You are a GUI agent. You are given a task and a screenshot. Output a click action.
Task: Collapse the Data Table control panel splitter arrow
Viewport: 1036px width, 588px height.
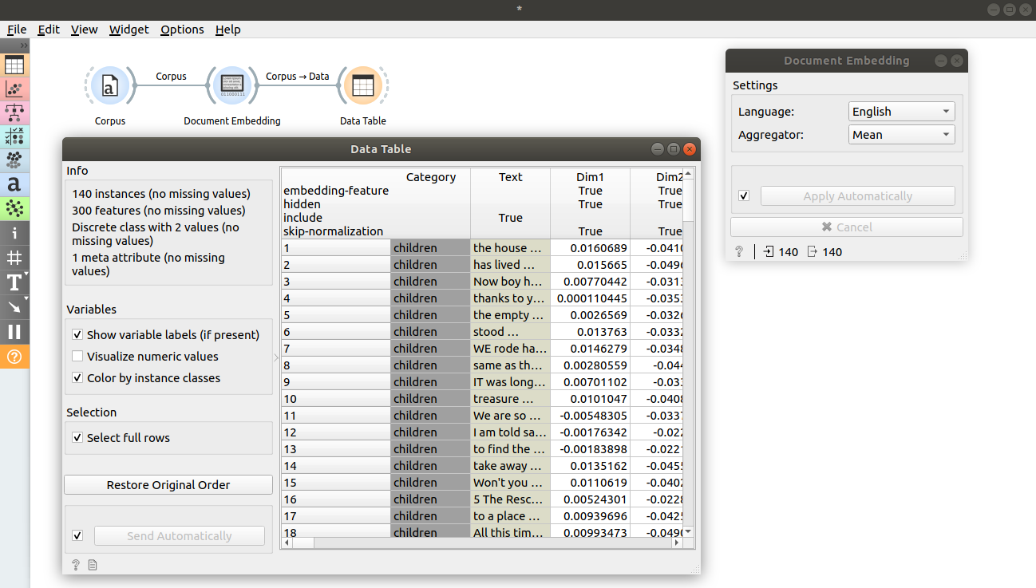276,357
